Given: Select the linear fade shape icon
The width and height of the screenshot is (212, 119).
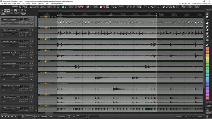Looking at the screenshot, I should click(x=146, y=7).
